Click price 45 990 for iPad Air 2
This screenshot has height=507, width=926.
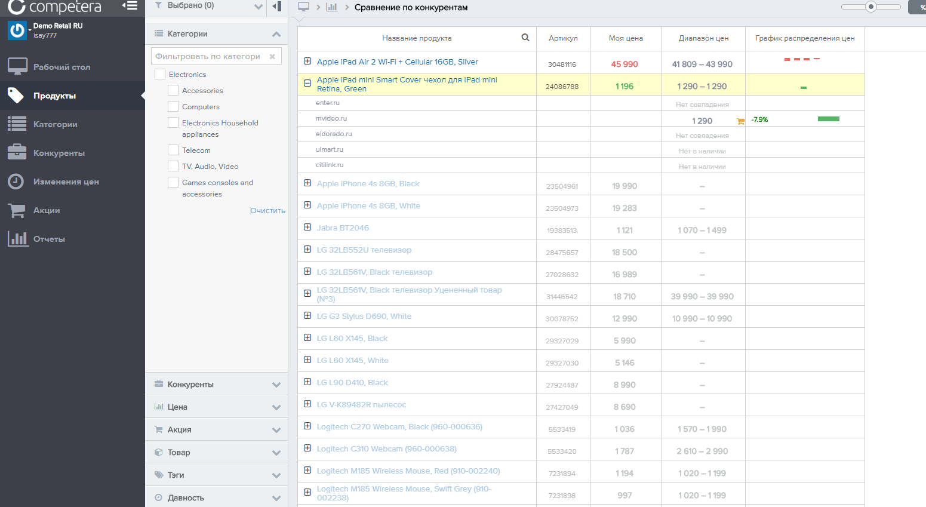(624, 64)
